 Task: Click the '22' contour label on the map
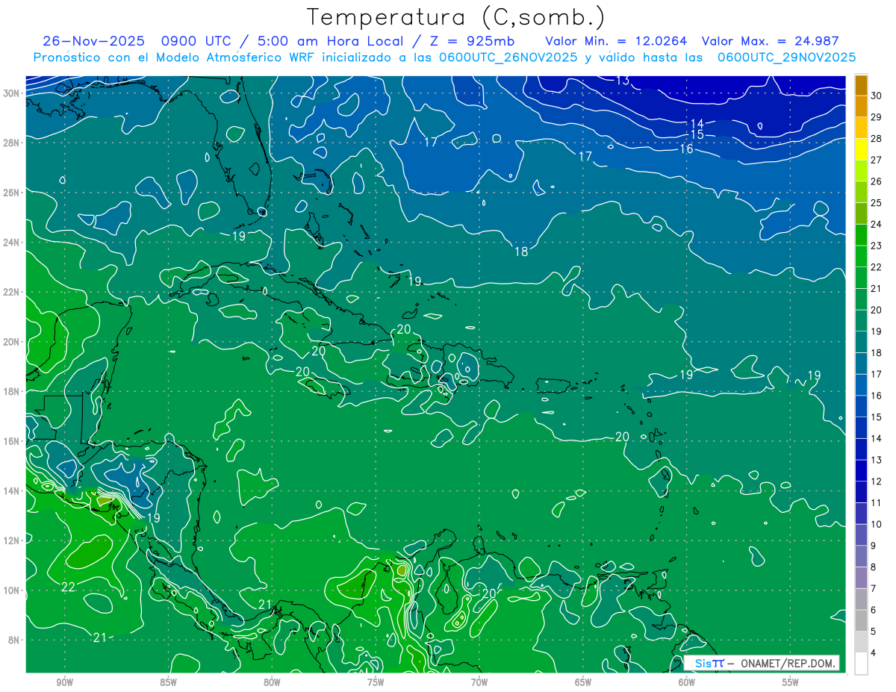[68, 587]
